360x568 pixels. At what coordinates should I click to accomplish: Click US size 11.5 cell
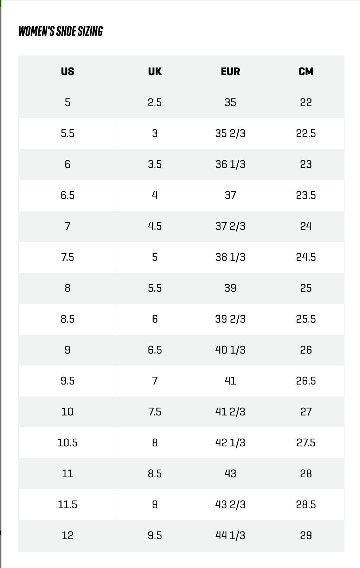tap(67, 505)
